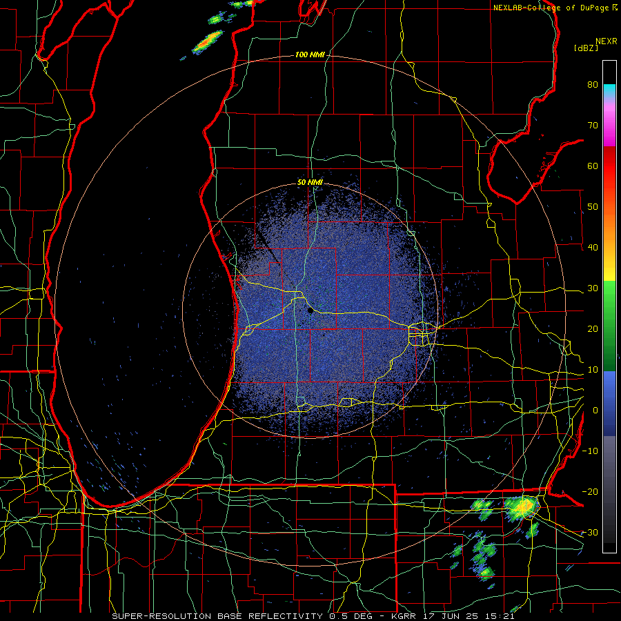Click the 80 value on dBZ scale
The image size is (621, 621).
[x=593, y=84]
